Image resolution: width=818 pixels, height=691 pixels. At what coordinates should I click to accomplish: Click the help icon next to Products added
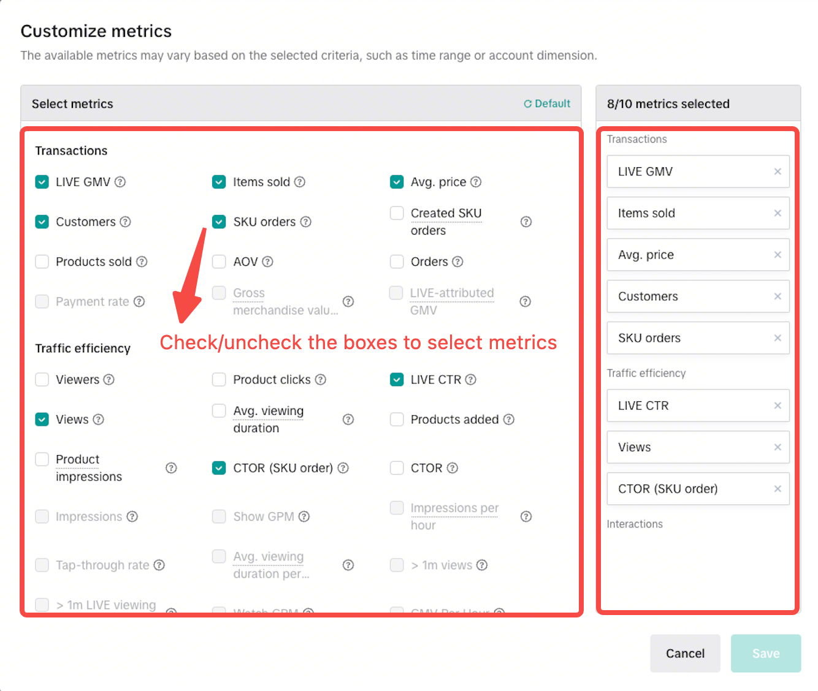click(508, 420)
